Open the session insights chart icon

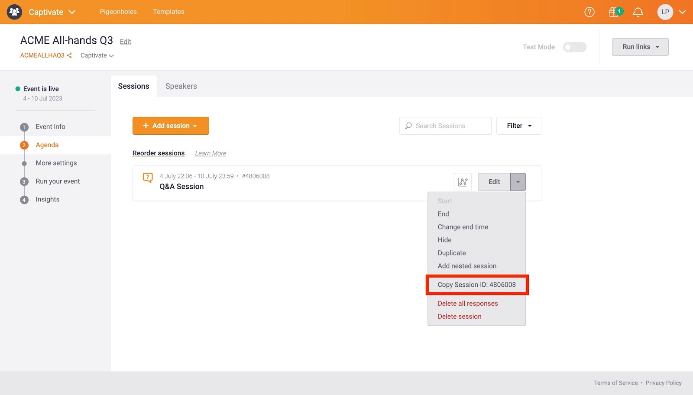tap(462, 182)
